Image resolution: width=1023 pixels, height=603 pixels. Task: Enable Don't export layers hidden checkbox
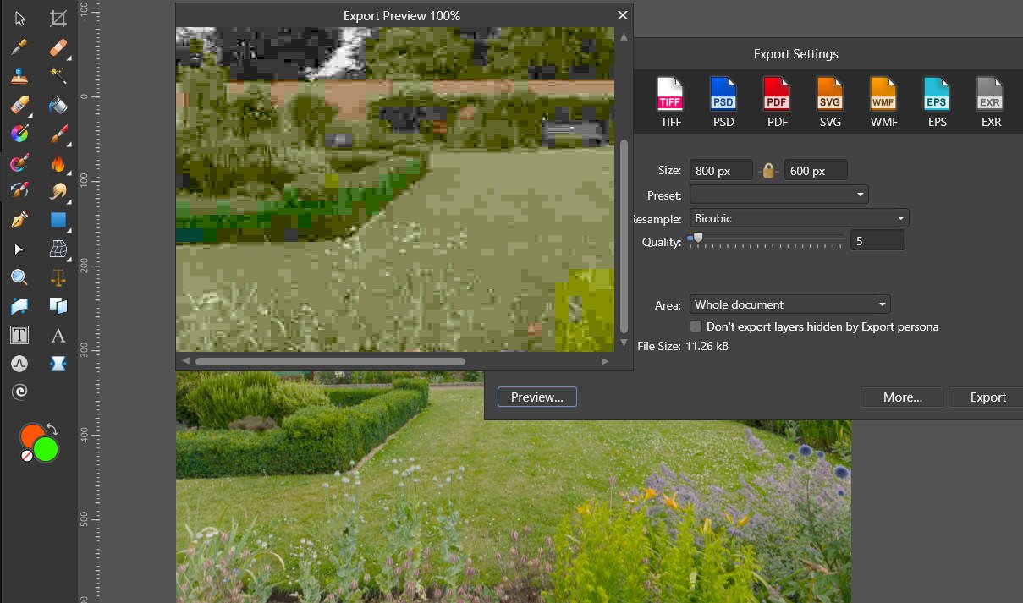point(696,326)
